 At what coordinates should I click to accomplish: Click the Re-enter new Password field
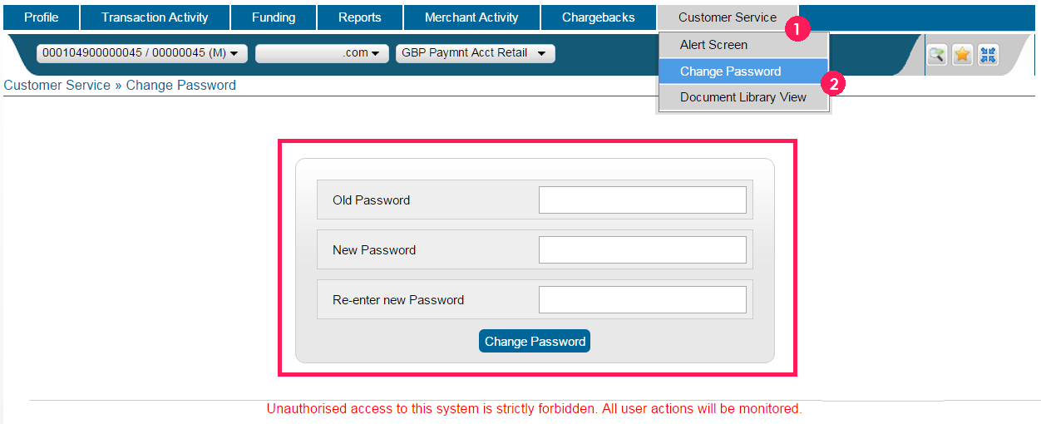coord(642,300)
